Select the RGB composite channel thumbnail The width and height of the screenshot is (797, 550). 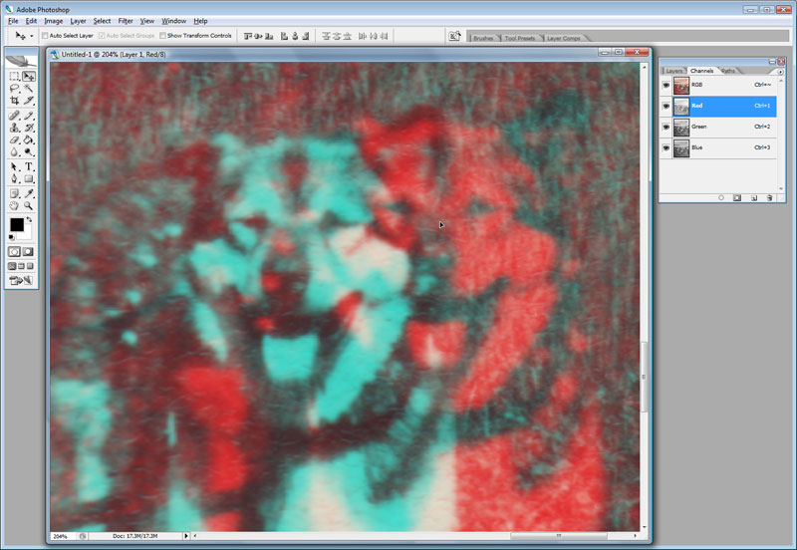click(x=681, y=86)
